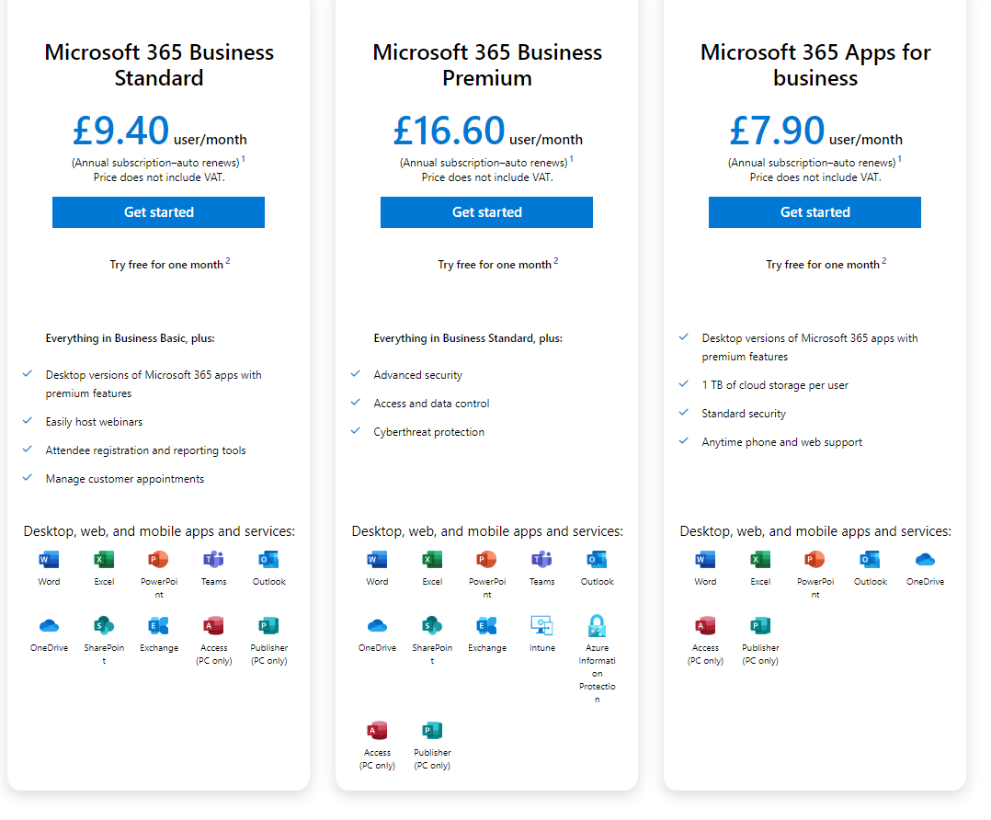Viewport: 991px width, 820px height.
Task: Click the PowerPoint icon in Apps for business
Action: (814, 560)
